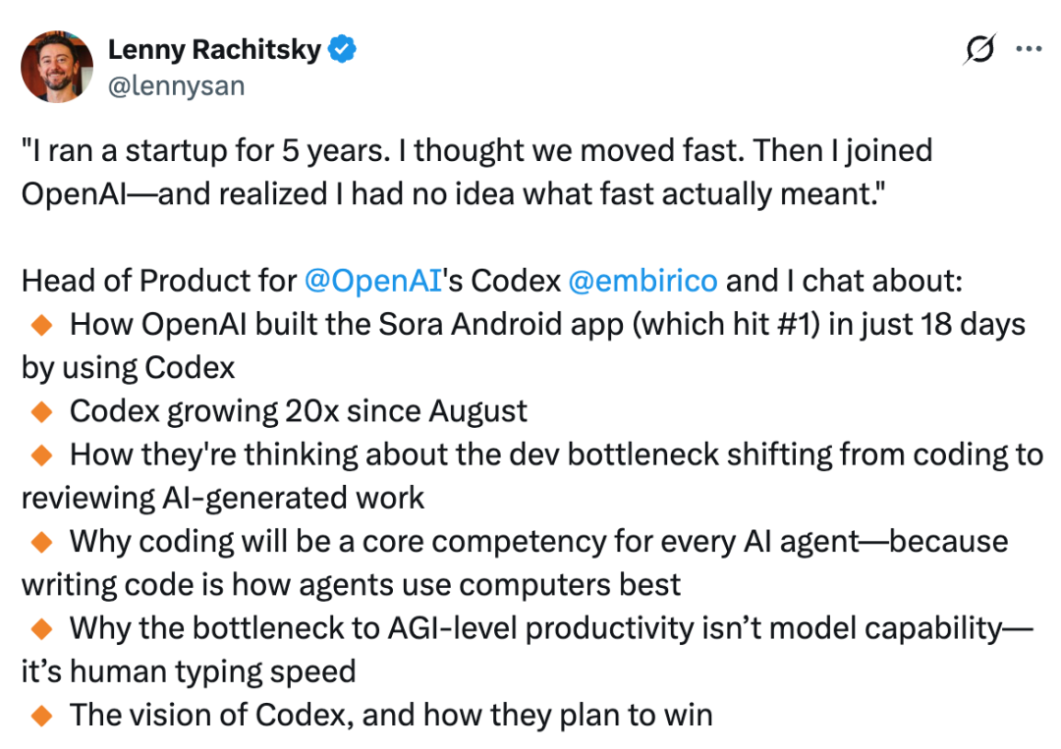Click the line "writing code is how agents use computers best"
Viewport: 1061px width, 749px height.
pos(351,585)
